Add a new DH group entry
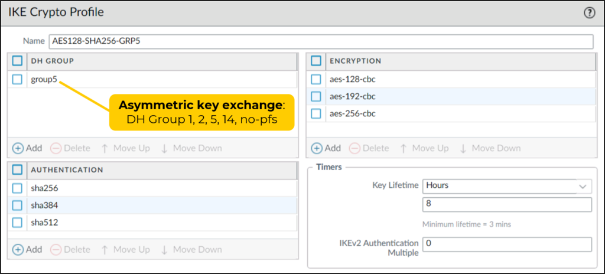 (27, 148)
